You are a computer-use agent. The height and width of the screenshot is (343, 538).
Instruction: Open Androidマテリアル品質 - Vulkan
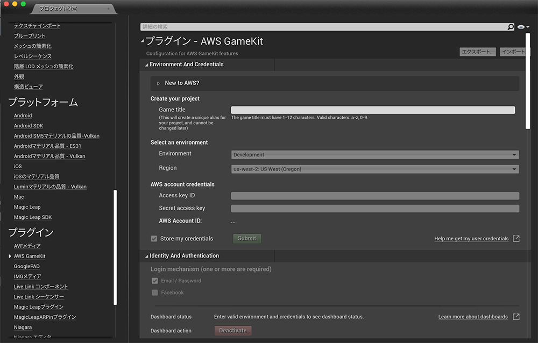pyautogui.click(x=49, y=156)
